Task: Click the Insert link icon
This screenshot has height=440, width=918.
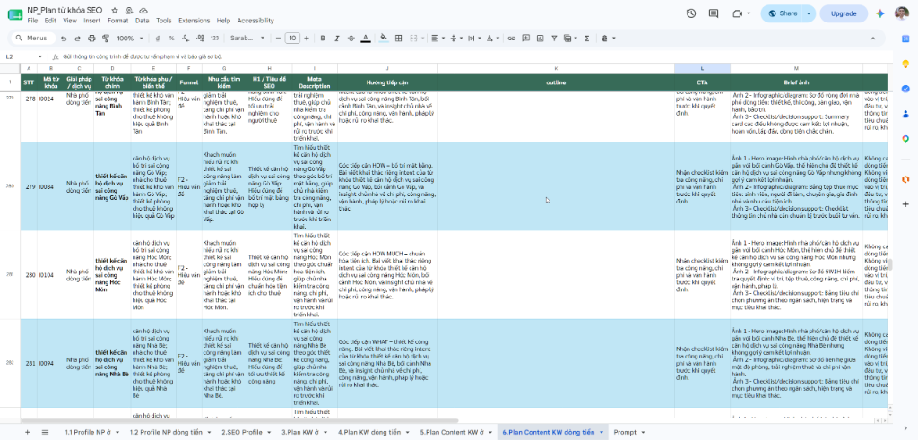Action: 511,38
